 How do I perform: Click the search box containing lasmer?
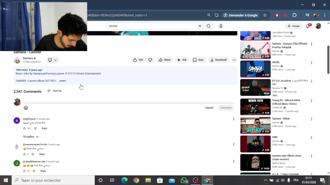pos(152,26)
